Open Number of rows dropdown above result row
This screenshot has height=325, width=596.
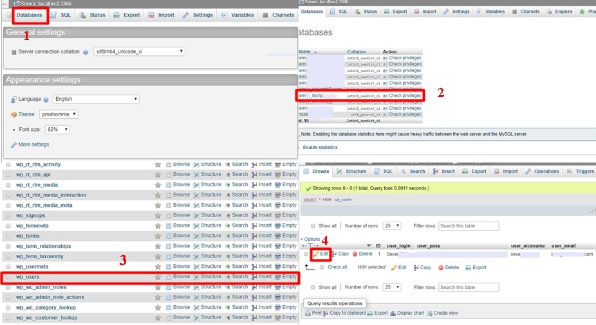click(392, 226)
